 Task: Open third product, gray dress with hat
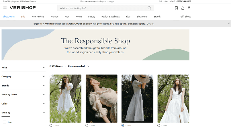pos(138,99)
